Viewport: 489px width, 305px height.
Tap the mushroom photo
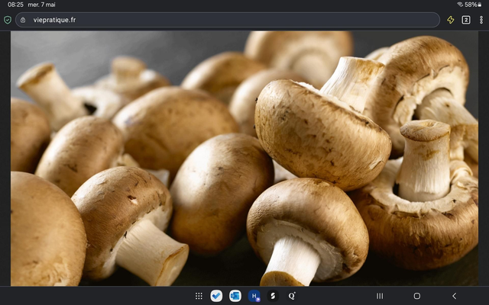click(x=244, y=159)
